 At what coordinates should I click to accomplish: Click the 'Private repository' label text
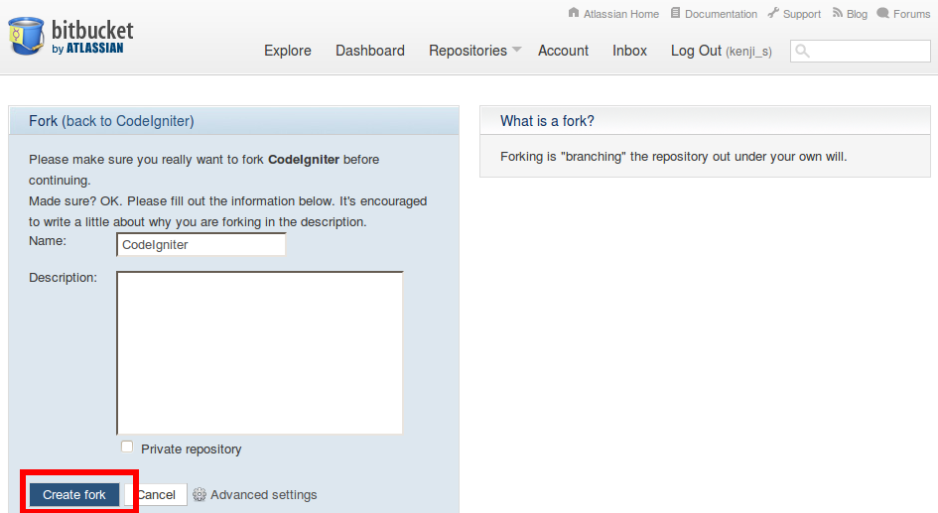point(191,449)
